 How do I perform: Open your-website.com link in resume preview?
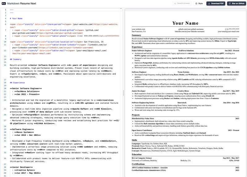coord(138,29)
